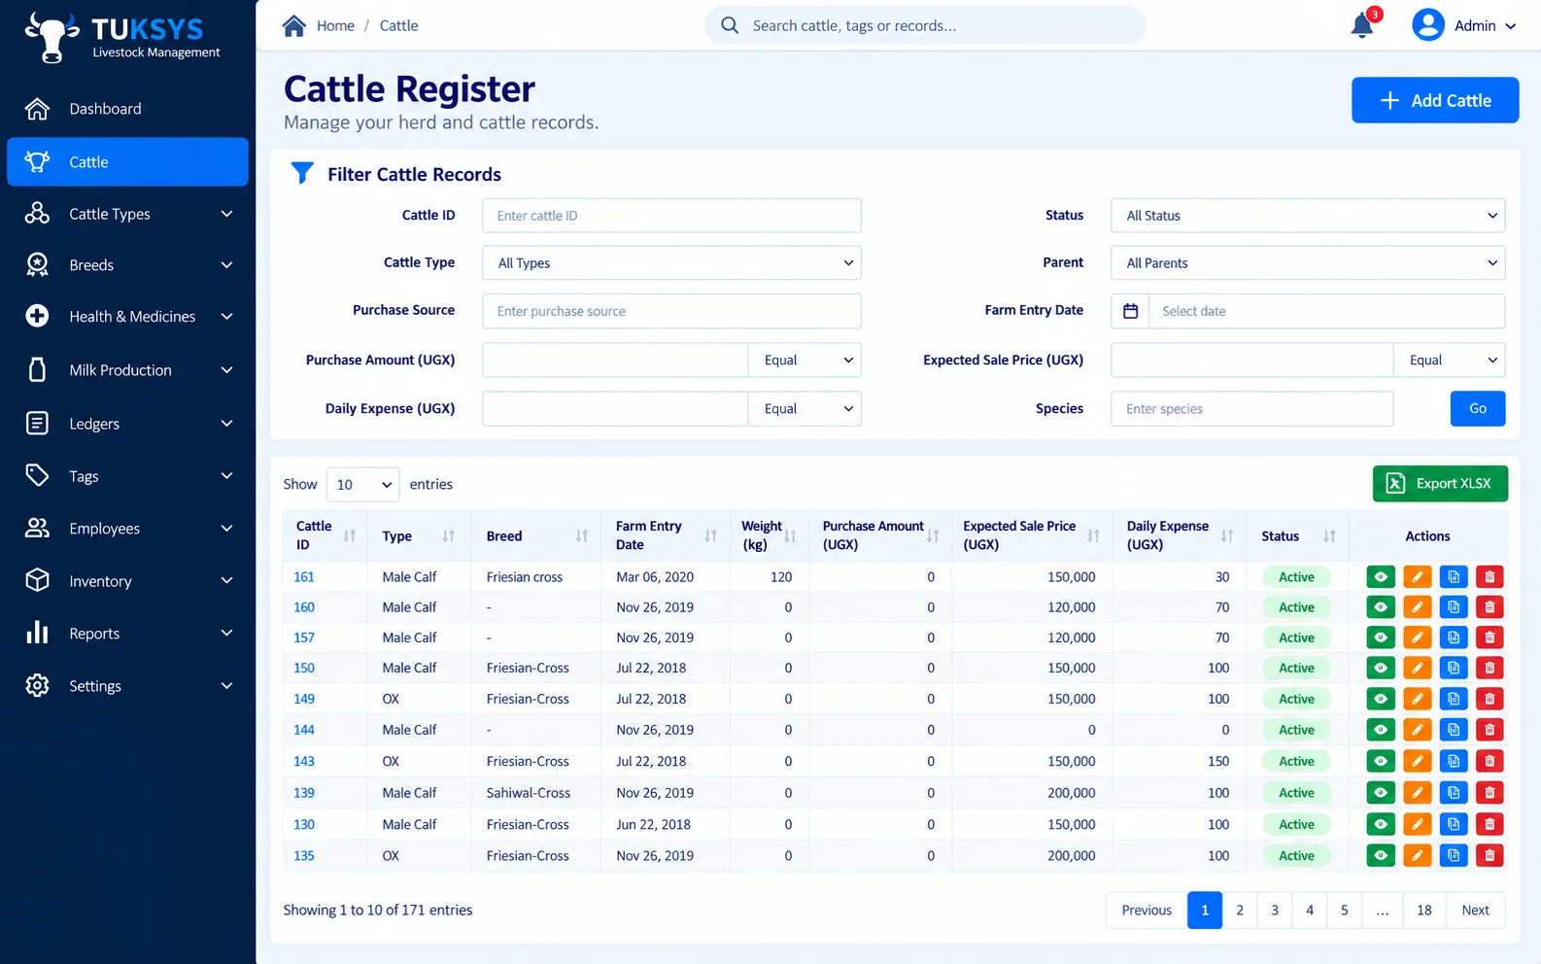Open Inventory sidebar menu
Viewport: 1541px width, 964px height.
(x=128, y=581)
